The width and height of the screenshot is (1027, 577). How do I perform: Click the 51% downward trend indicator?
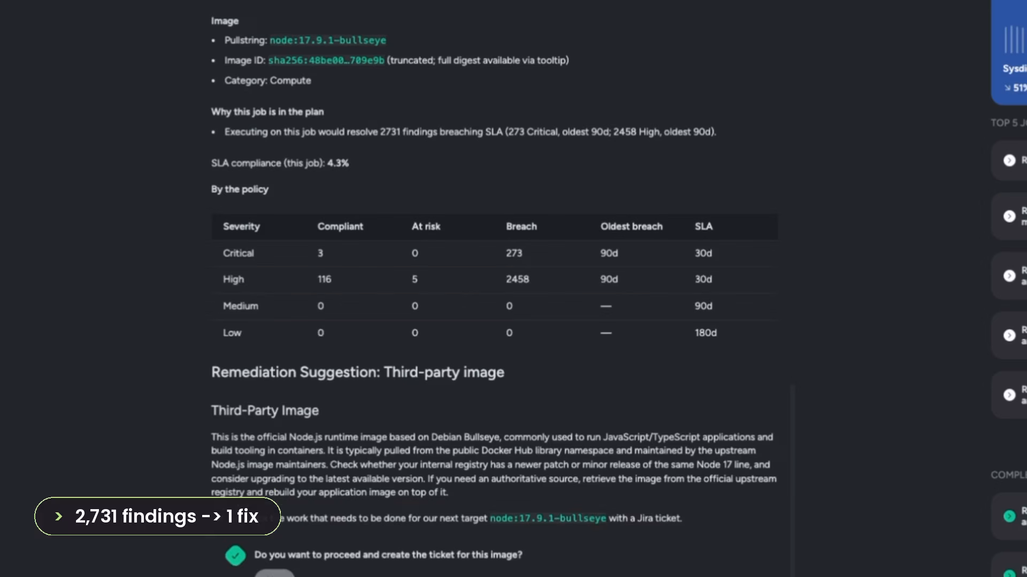coord(1015,88)
